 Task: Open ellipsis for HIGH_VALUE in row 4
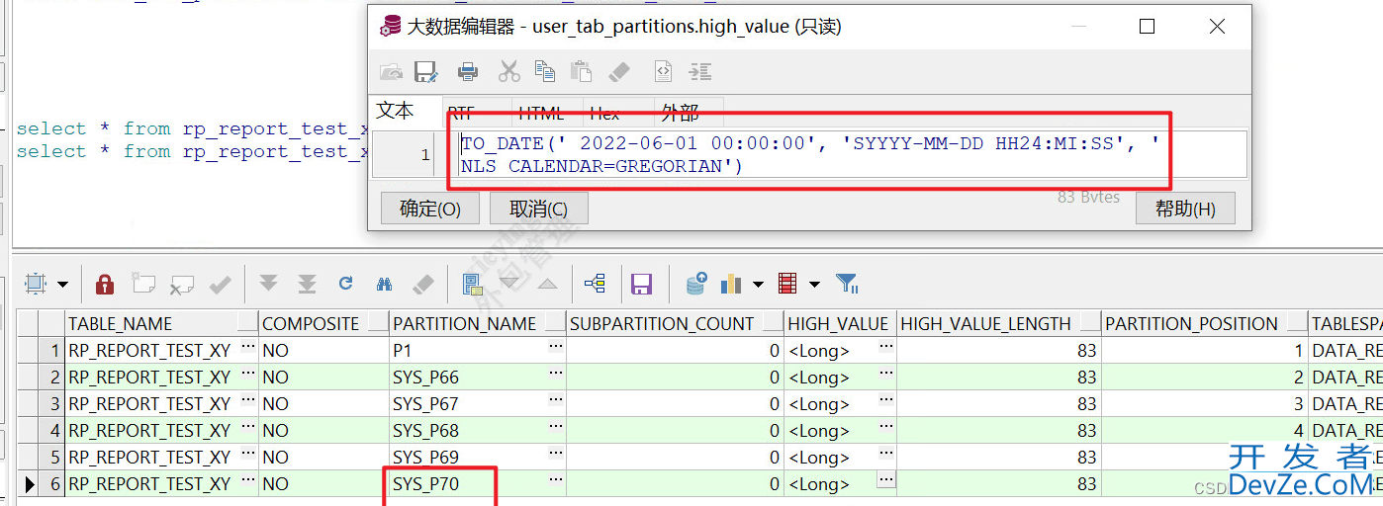tap(885, 428)
